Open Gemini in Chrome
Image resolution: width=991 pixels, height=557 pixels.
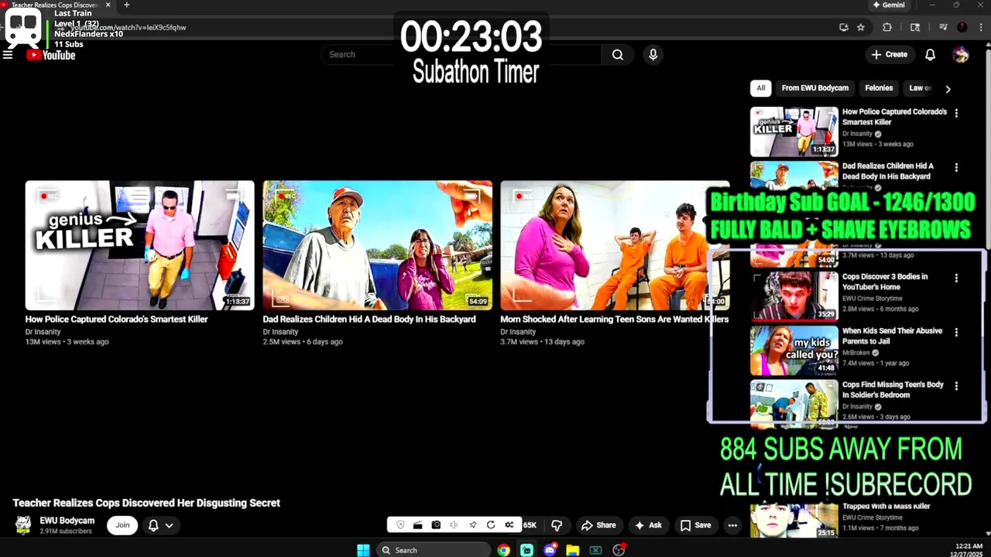888,5
